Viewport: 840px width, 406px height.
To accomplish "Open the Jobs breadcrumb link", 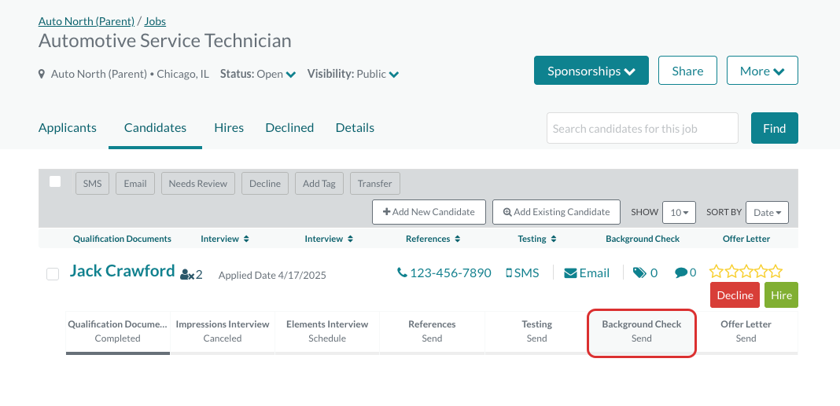I will coord(155,21).
